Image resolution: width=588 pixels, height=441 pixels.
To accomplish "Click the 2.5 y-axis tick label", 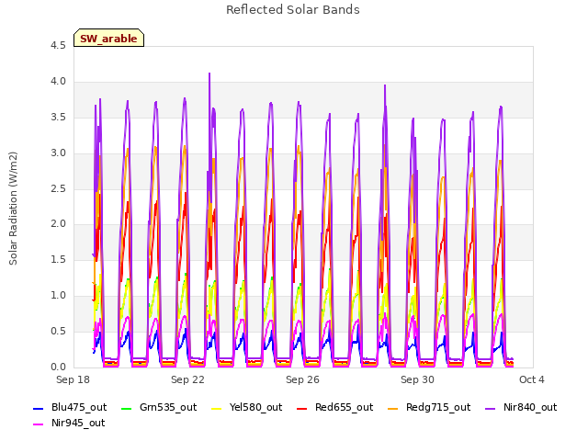I will click(x=58, y=188).
